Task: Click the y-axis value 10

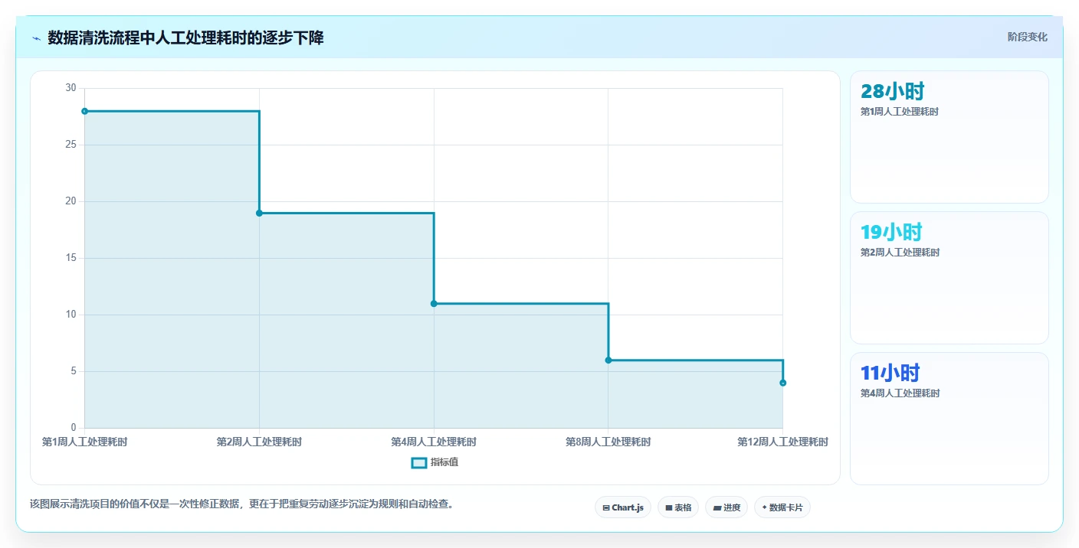Action: pos(71,315)
